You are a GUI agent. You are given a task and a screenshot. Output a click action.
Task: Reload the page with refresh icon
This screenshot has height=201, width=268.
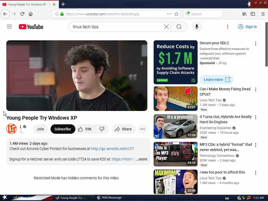22,14
